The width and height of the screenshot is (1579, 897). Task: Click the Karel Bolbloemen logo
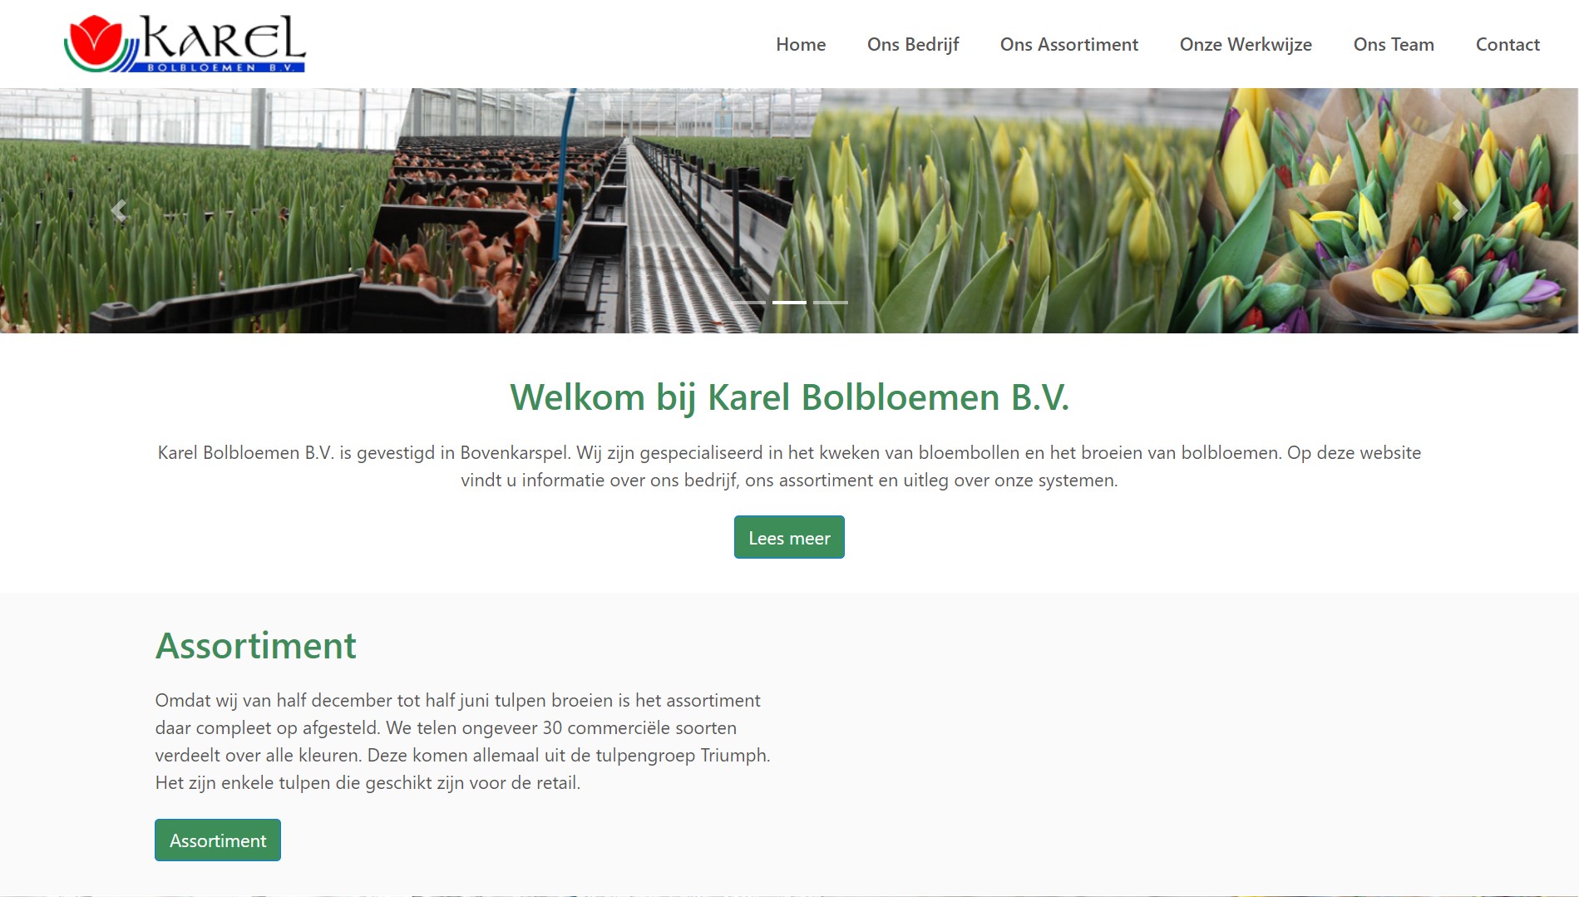[185, 44]
